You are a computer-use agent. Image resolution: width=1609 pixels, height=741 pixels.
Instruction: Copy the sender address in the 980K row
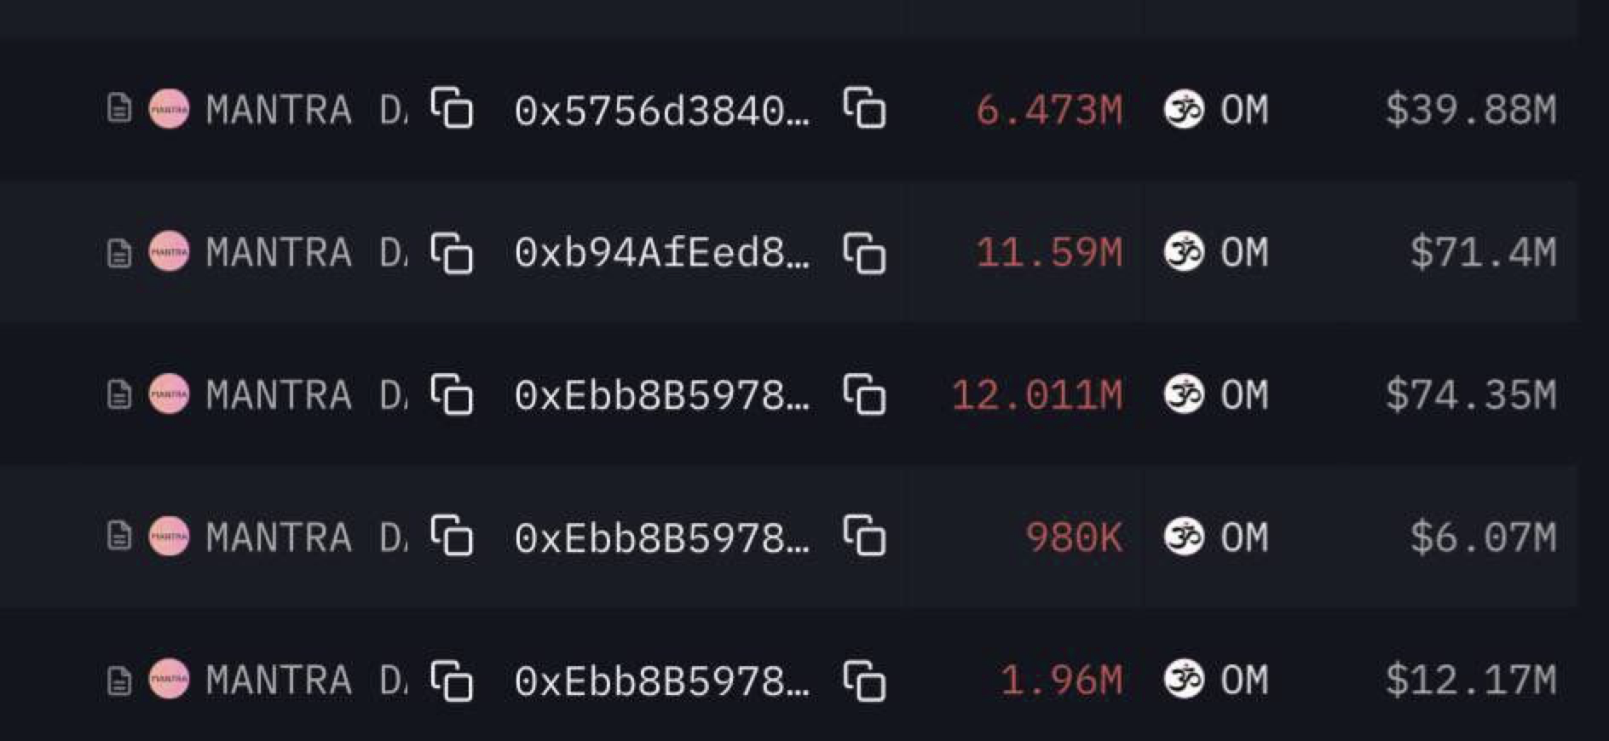point(452,536)
